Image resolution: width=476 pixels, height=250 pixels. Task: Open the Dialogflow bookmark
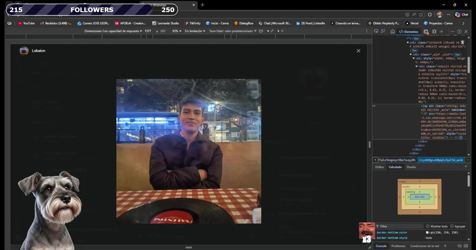click(244, 23)
